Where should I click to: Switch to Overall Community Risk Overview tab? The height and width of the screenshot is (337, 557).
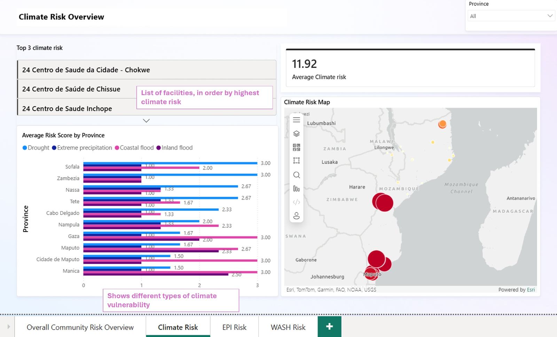(x=80, y=327)
